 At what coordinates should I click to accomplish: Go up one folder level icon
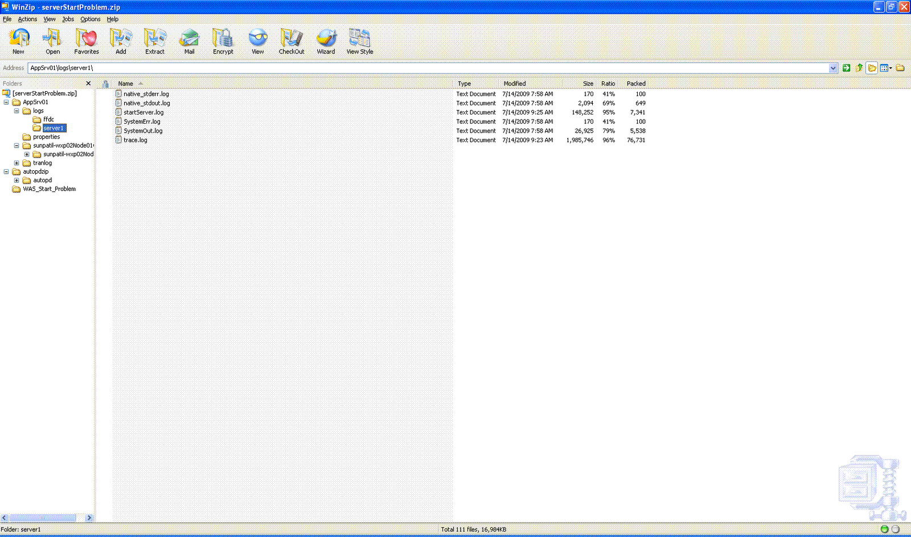pyautogui.click(x=859, y=68)
